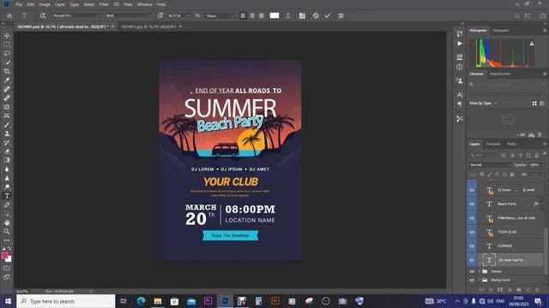The height and width of the screenshot is (308, 549).
Task: Switch to the second document tab
Action: (x=148, y=27)
